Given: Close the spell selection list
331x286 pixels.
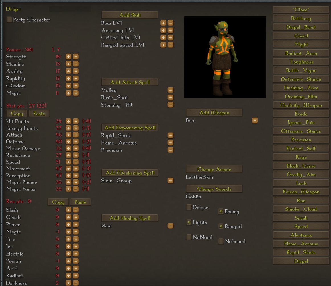Looking at the screenshot, I should 301,10.
